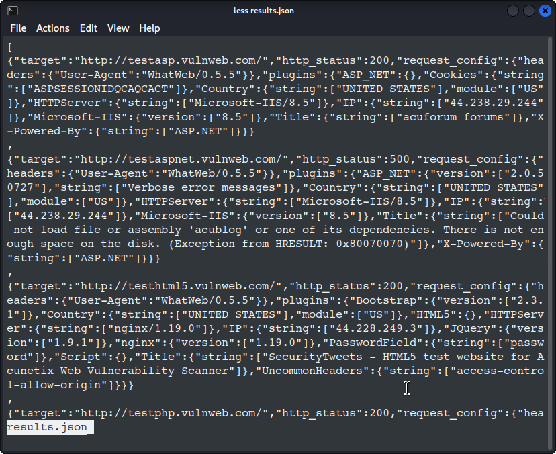
Task: Minimize the less results.json window
Action: pos(514,11)
